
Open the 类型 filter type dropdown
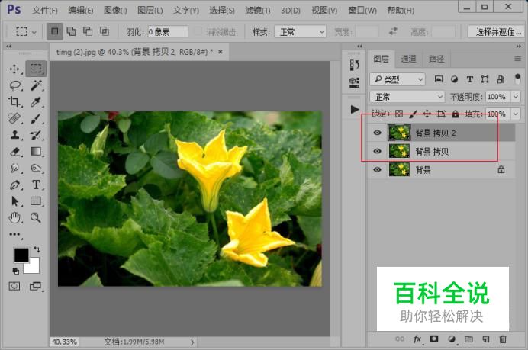(398, 79)
